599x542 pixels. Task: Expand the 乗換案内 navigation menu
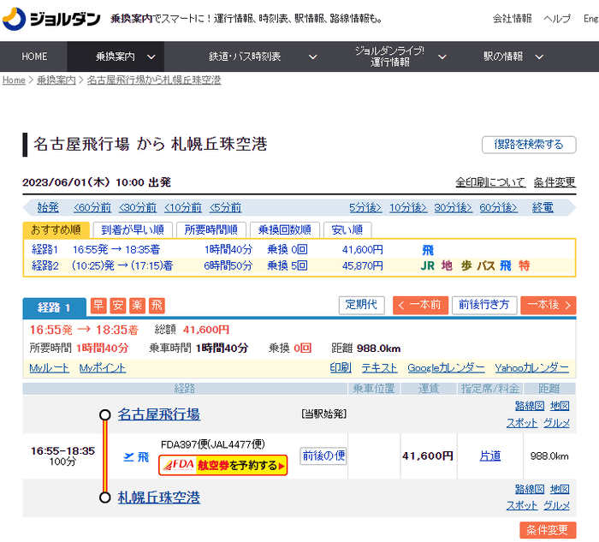126,57
